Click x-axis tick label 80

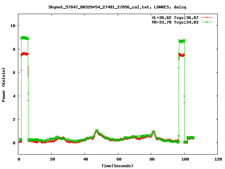[152, 159]
